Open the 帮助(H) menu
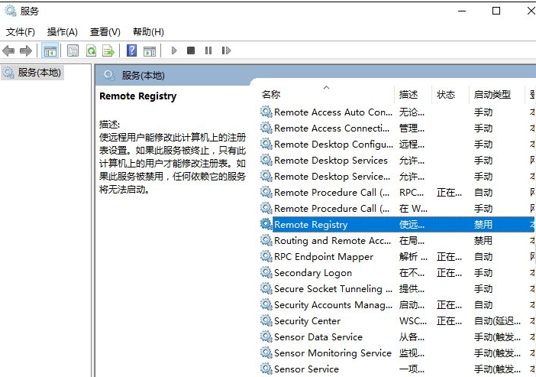Image resolution: width=536 pixels, height=377 pixels. tap(148, 32)
